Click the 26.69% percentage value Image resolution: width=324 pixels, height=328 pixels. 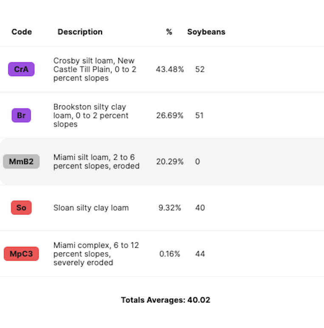pyautogui.click(x=170, y=115)
